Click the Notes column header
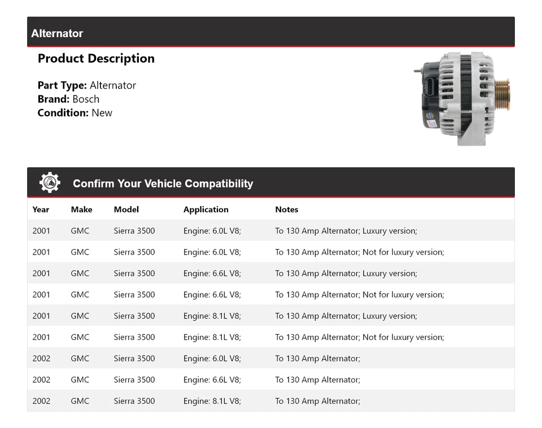 [x=287, y=209]
